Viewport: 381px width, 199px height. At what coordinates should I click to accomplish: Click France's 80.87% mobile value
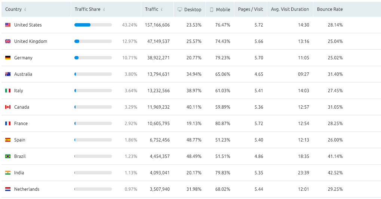[x=222, y=123]
